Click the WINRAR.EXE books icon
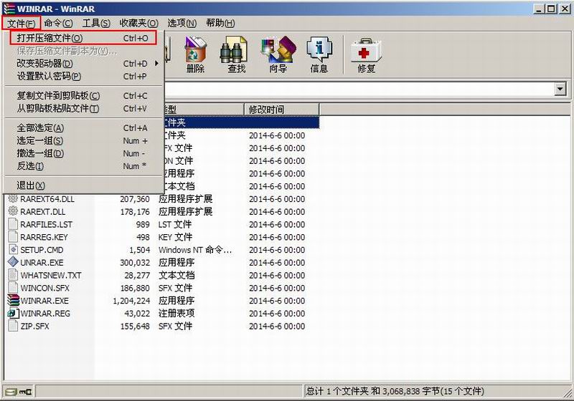The width and height of the screenshot is (574, 401). coord(13,300)
